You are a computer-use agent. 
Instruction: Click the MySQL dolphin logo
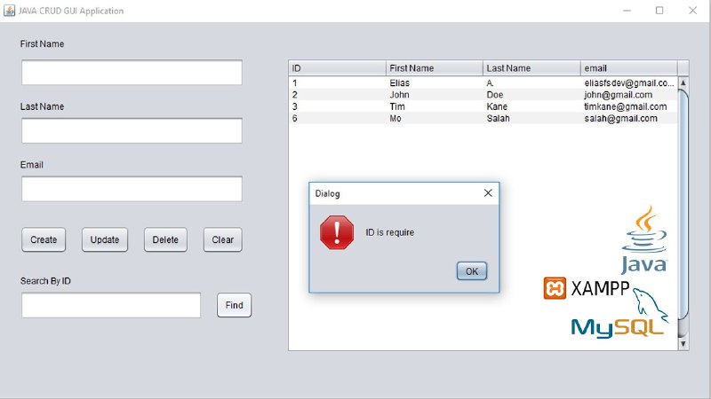[620, 314]
